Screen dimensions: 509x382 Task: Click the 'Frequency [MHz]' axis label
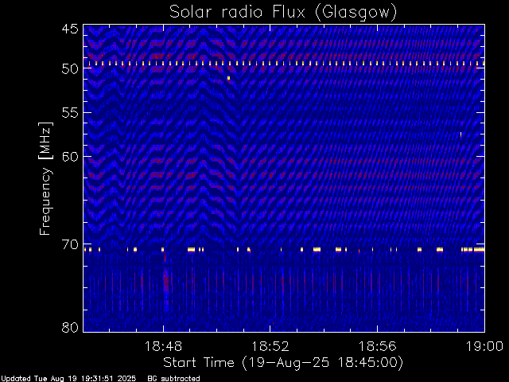click(45, 178)
